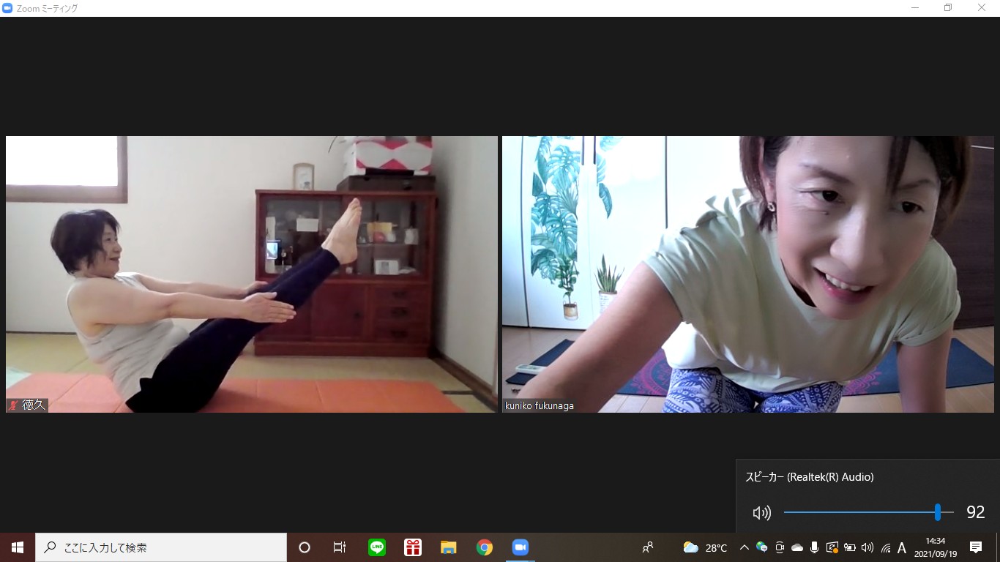Viewport: 1000px width, 562px height.
Task: Open Cortana circle icon
Action: click(x=305, y=547)
